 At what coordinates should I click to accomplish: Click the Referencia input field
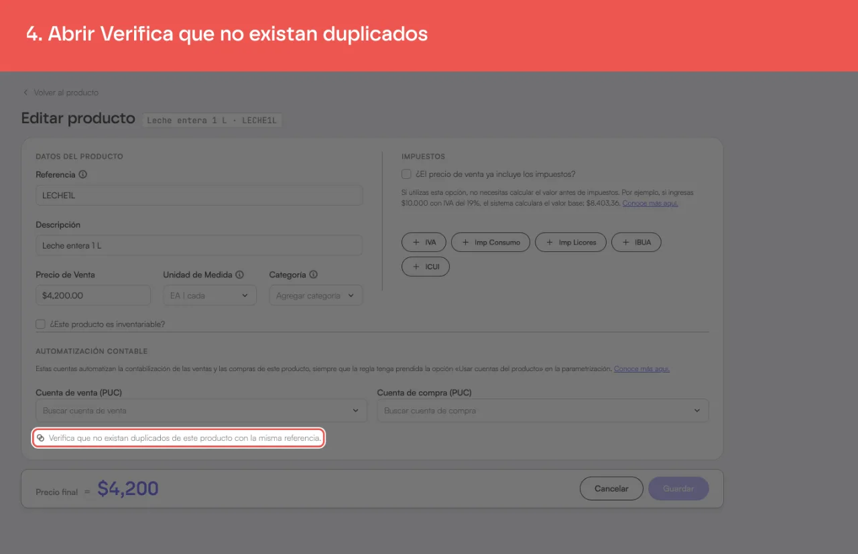pyautogui.click(x=199, y=195)
